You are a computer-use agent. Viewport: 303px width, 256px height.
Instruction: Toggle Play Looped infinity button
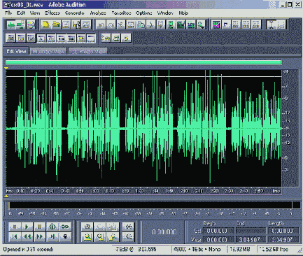tap(65, 227)
